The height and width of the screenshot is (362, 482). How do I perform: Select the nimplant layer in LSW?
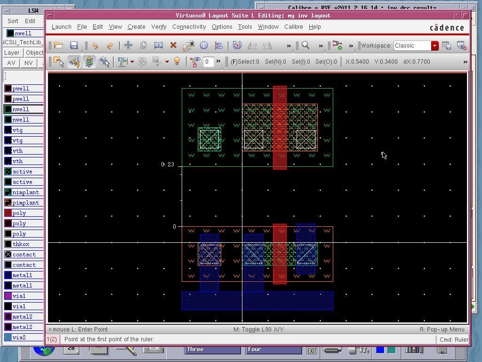tap(24, 192)
